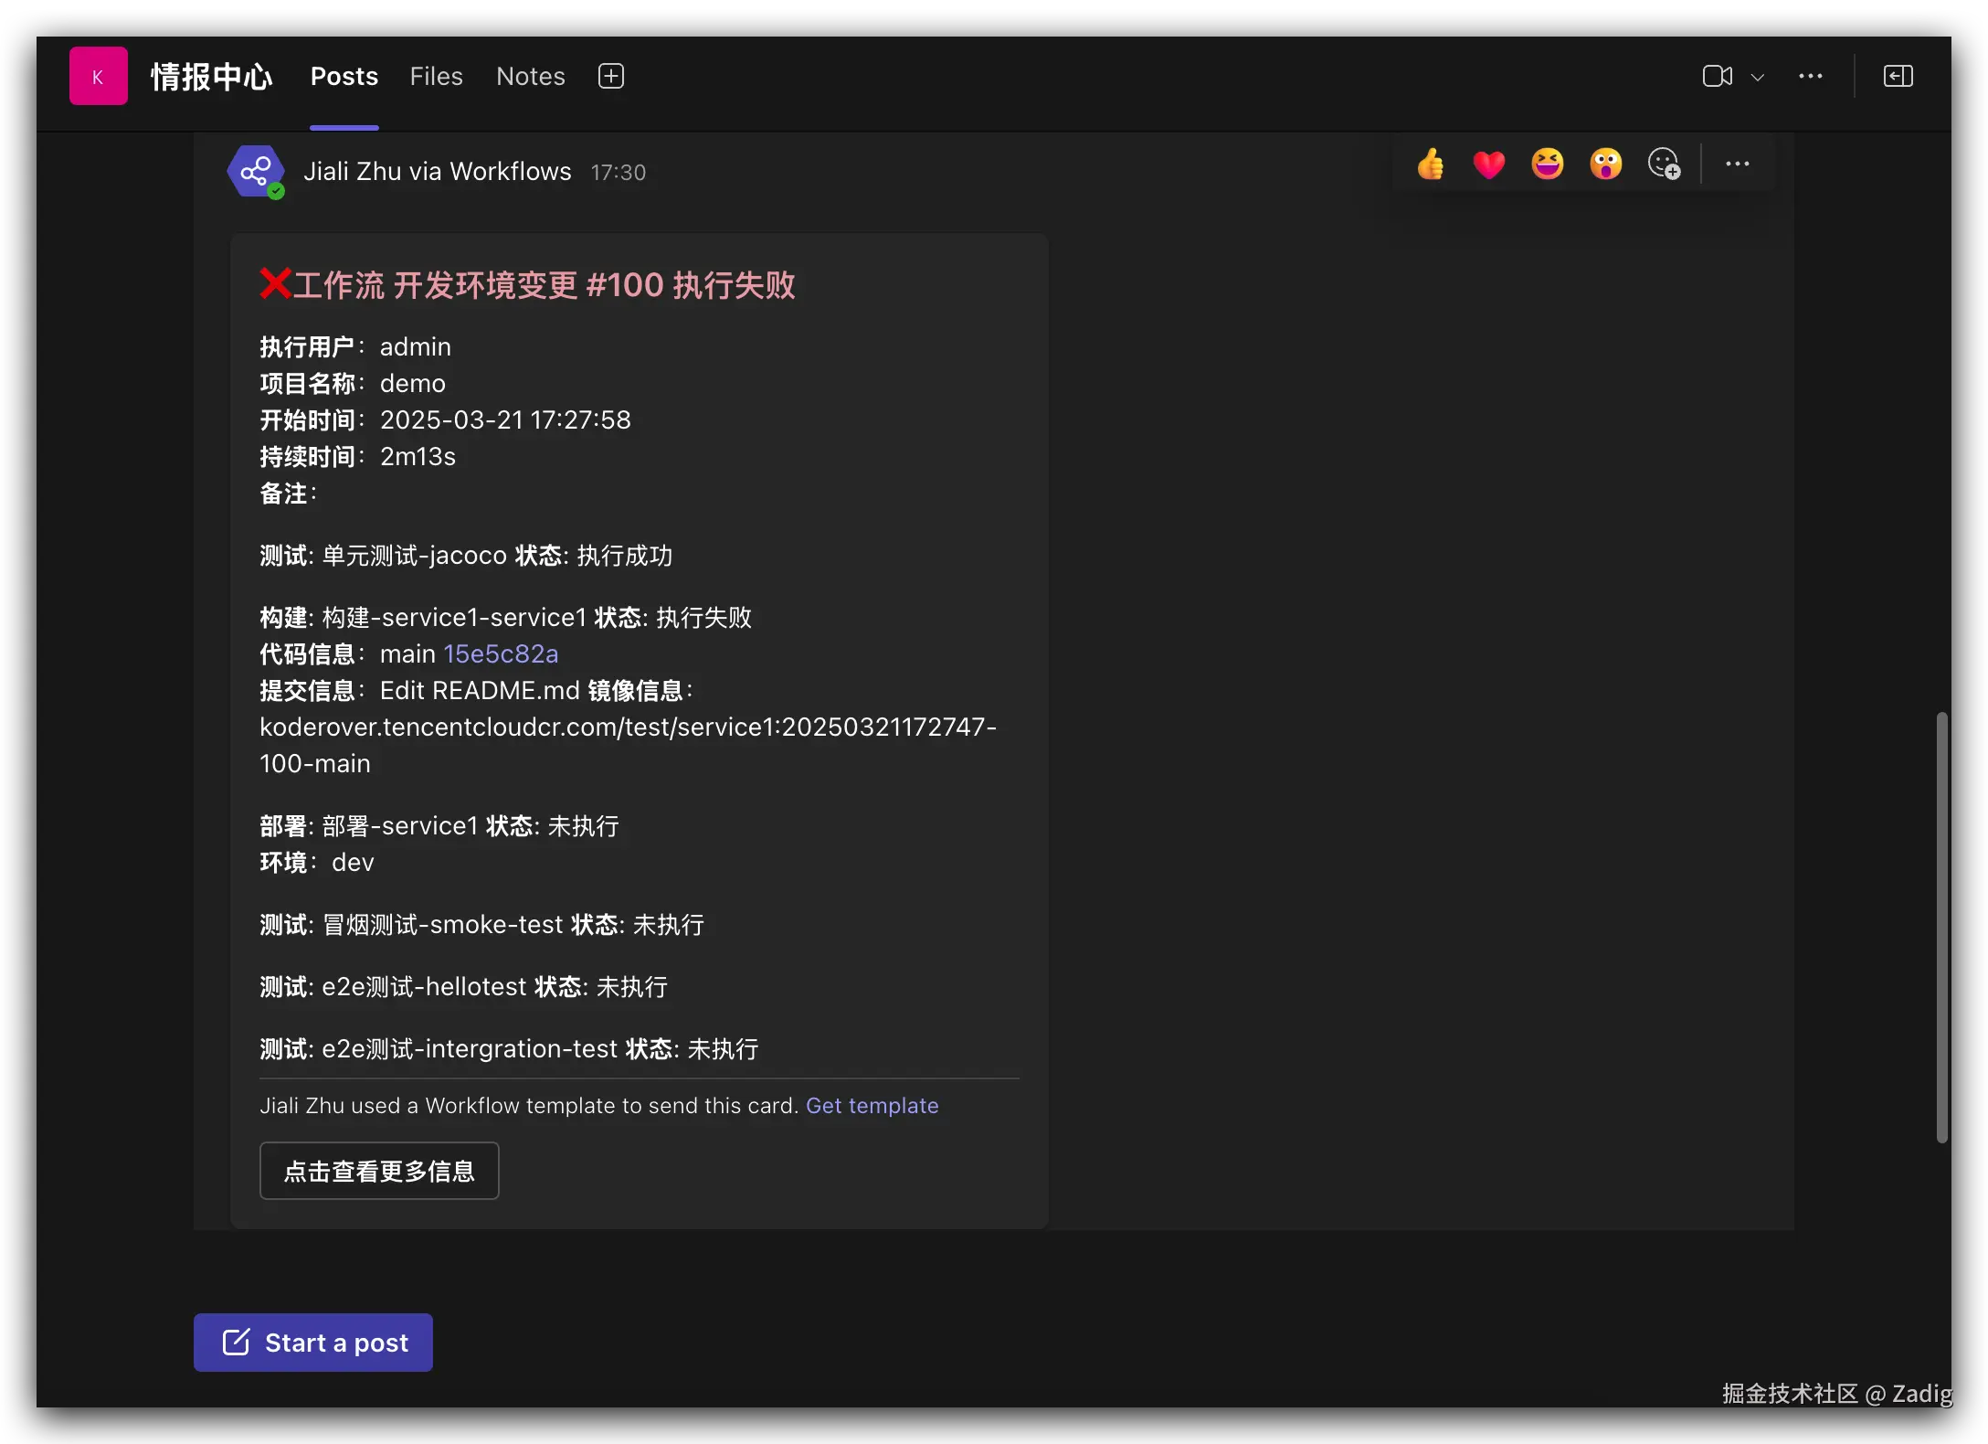This screenshot has width=1988, height=1444.
Task: Open channel more options with the ellipsis icon
Action: pos(1811,76)
